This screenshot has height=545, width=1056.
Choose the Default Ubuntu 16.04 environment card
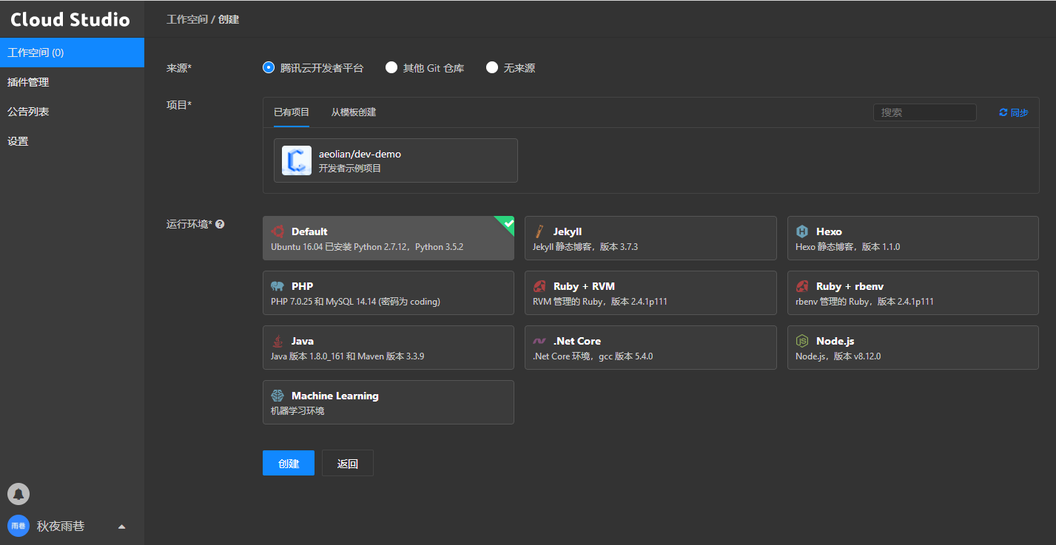389,238
